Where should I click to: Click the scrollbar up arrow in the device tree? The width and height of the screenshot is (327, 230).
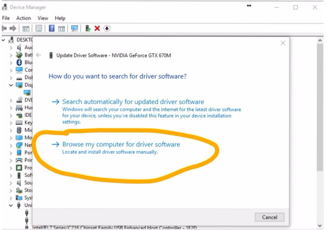point(320,41)
